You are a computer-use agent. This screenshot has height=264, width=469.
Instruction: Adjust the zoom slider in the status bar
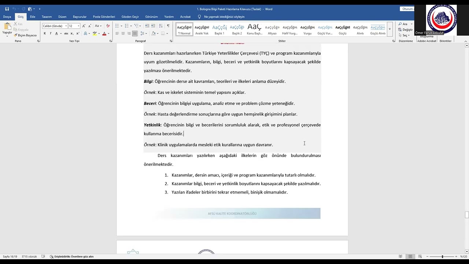coord(443,257)
